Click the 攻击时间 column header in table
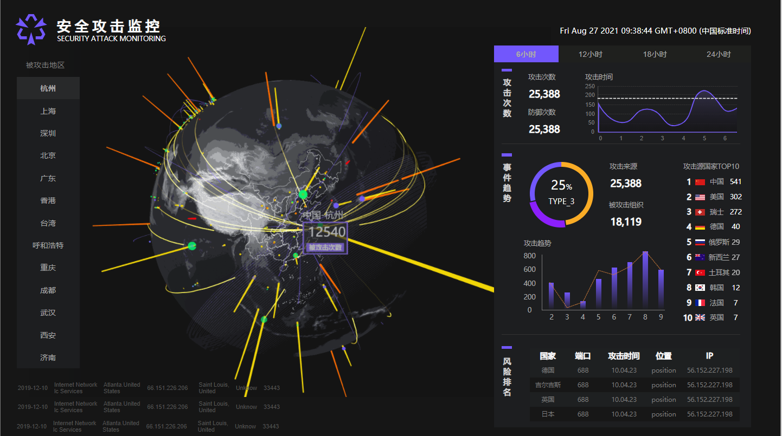Image resolution: width=782 pixels, height=436 pixels. pos(624,356)
